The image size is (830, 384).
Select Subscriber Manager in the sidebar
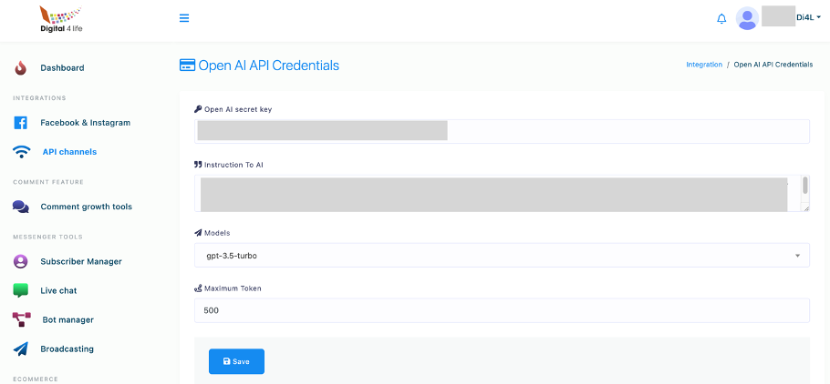(80, 261)
